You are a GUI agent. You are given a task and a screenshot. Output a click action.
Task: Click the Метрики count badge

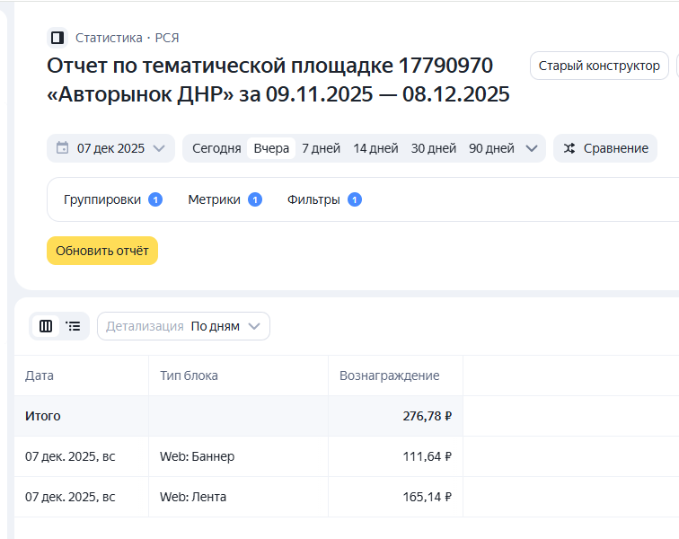pyautogui.click(x=255, y=199)
